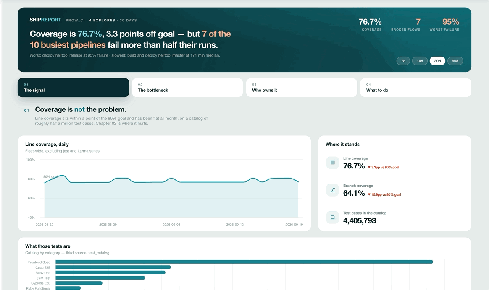Go to The bottleneck chapter tab

click(x=187, y=88)
